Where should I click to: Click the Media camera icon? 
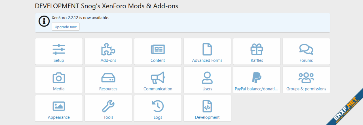coord(59,78)
